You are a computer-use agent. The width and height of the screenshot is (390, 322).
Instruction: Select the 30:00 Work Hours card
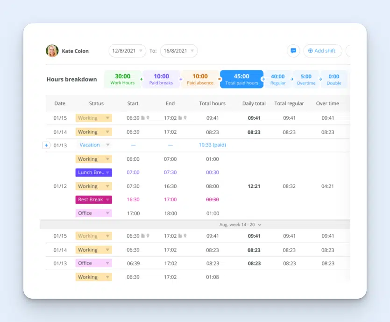click(x=122, y=79)
